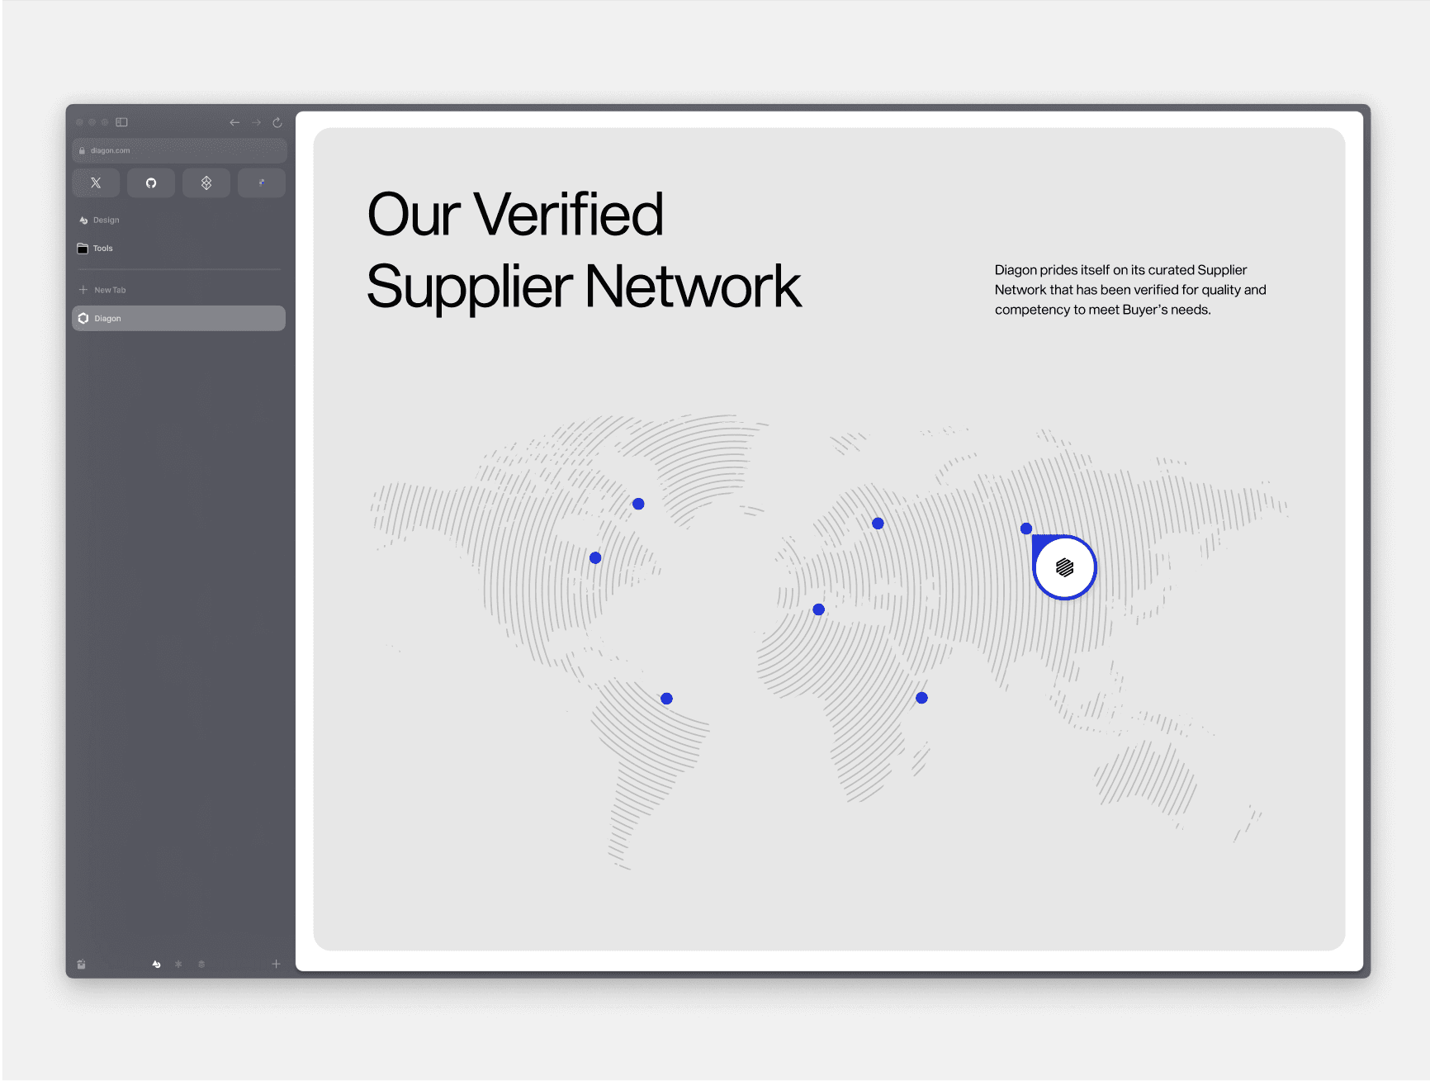Select the shapes space icon at sidebar bottom

(156, 964)
